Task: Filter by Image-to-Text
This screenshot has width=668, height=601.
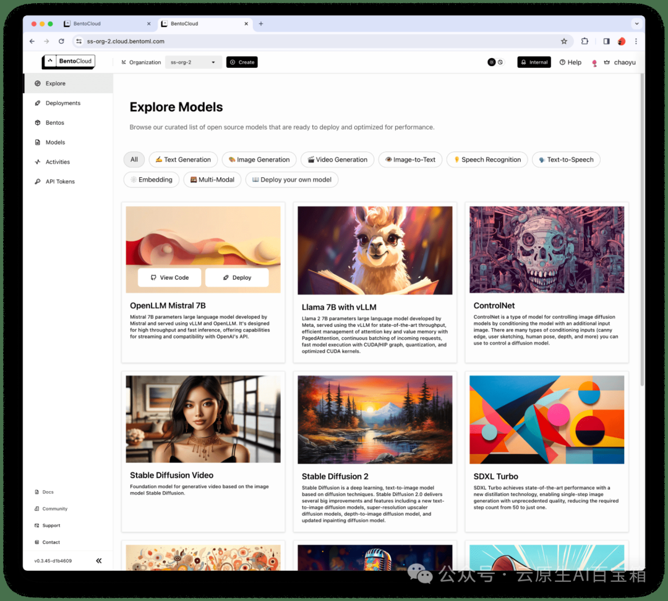Action: [x=410, y=159]
